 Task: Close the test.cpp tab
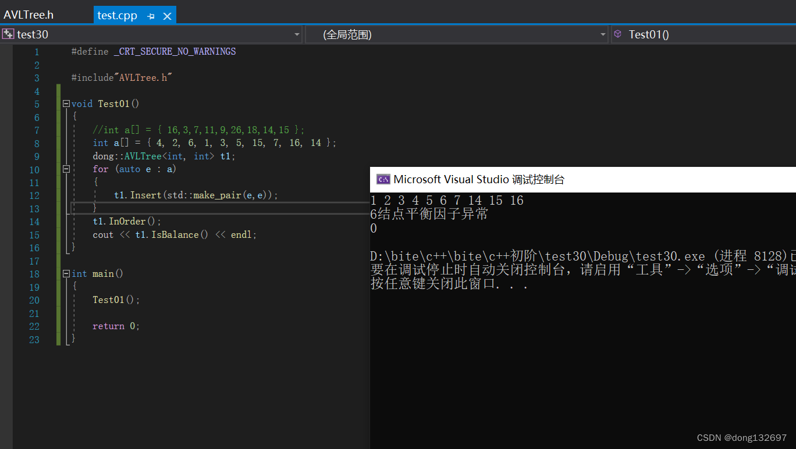(x=167, y=16)
